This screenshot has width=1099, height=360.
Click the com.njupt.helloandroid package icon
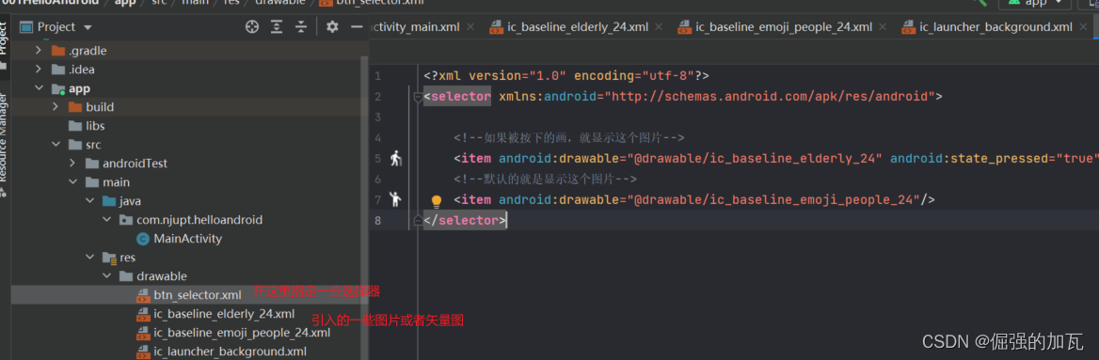[x=126, y=220]
